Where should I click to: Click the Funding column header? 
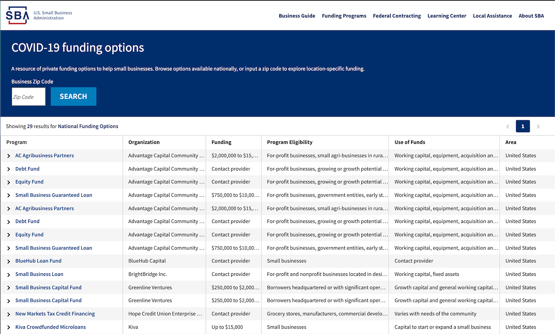coord(222,142)
